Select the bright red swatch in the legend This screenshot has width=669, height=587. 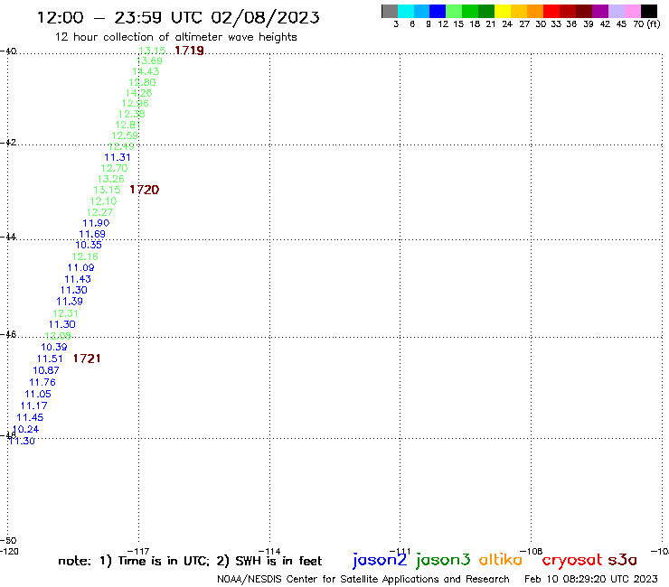(x=551, y=11)
